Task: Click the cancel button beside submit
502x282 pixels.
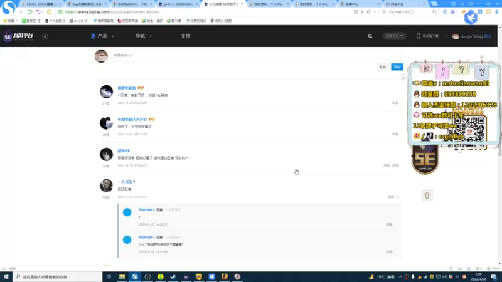Action: pyautogui.click(x=382, y=67)
